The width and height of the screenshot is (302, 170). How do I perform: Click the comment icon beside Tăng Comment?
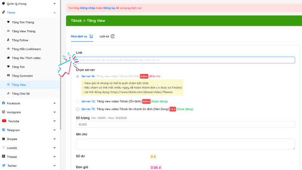pos(8,76)
